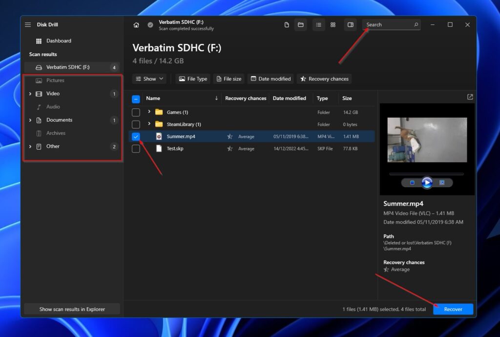Show scan results in Explorer
The height and width of the screenshot is (337, 500).
tap(71, 309)
